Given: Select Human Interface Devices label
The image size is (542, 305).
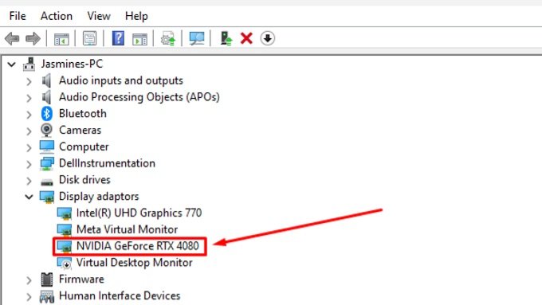Looking at the screenshot, I should tap(120, 295).
